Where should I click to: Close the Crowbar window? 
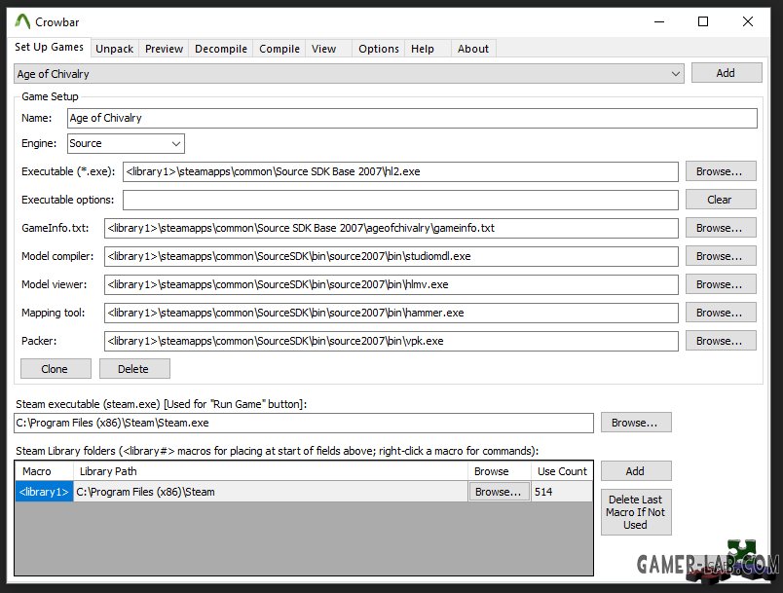(x=748, y=21)
